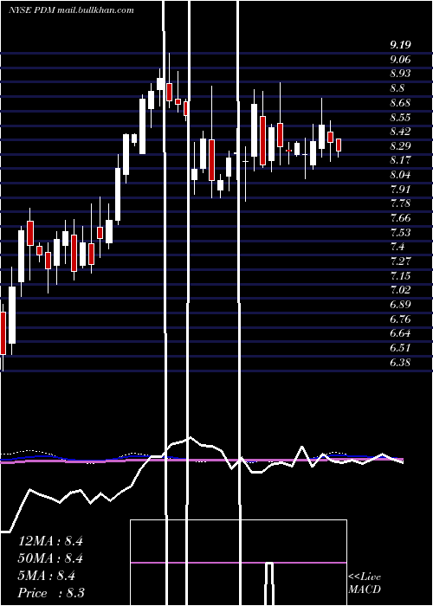Click the 8.42 price label
The width and height of the screenshot is (433, 606).
pos(400,132)
